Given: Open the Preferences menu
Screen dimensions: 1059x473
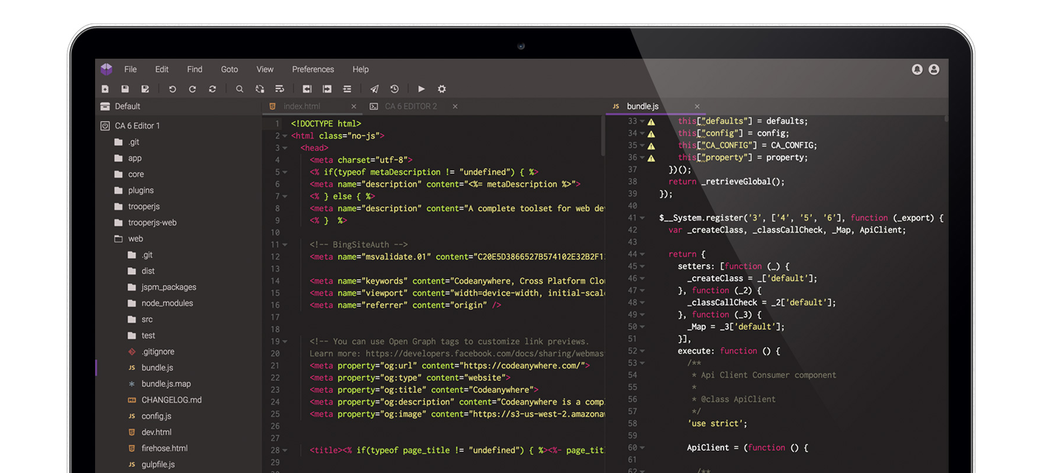Looking at the screenshot, I should [313, 69].
